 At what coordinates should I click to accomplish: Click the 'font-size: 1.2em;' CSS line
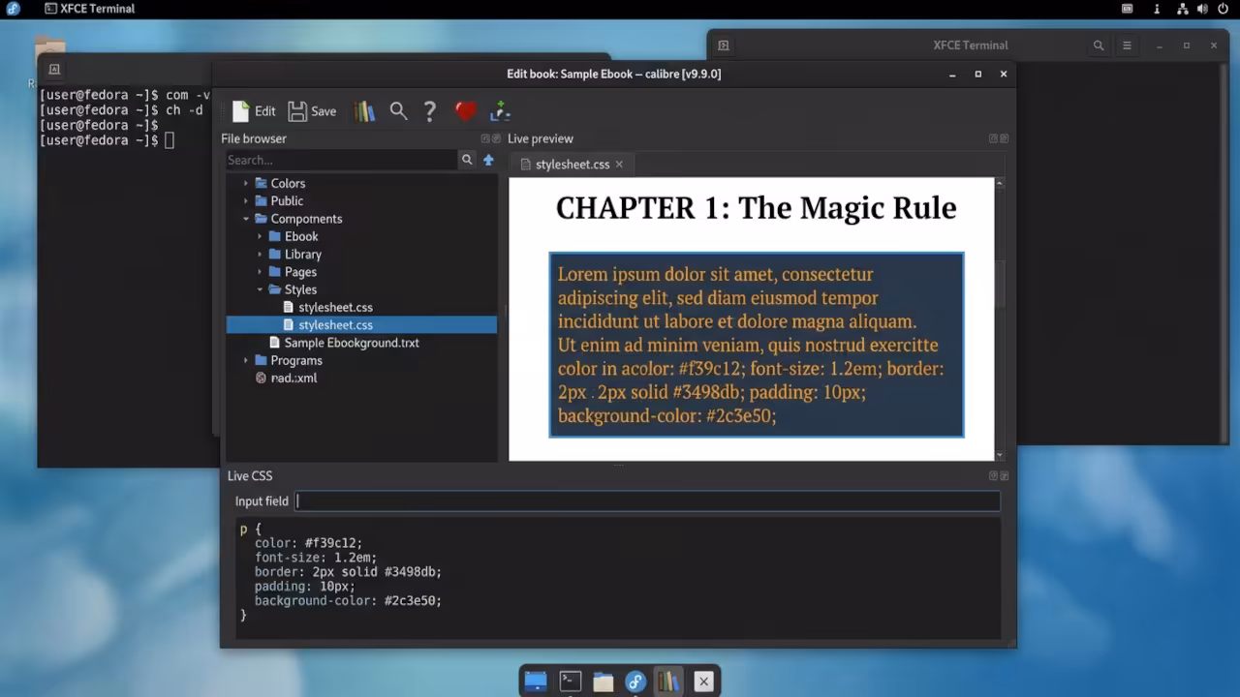[x=316, y=558]
